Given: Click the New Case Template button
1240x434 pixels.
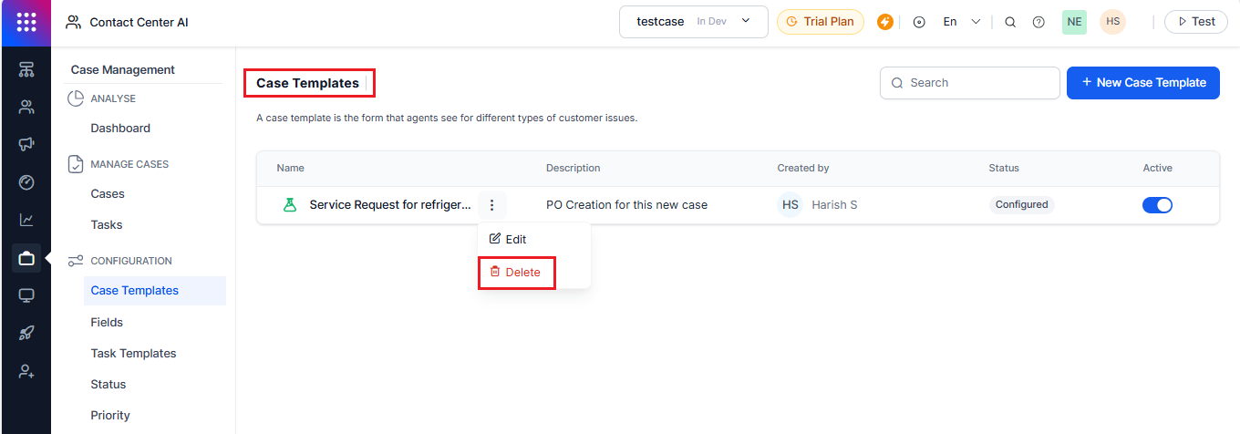Looking at the screenshot, I should pyautogui.click(x=1142, y=83).
